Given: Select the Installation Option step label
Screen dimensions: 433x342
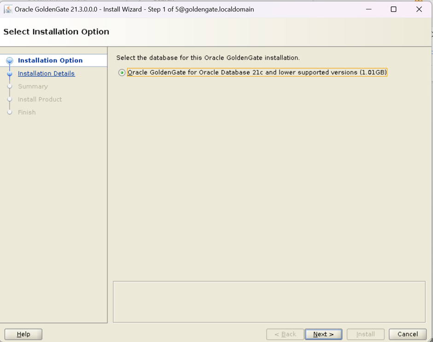Looking at the screenshot, I should 50,60.
